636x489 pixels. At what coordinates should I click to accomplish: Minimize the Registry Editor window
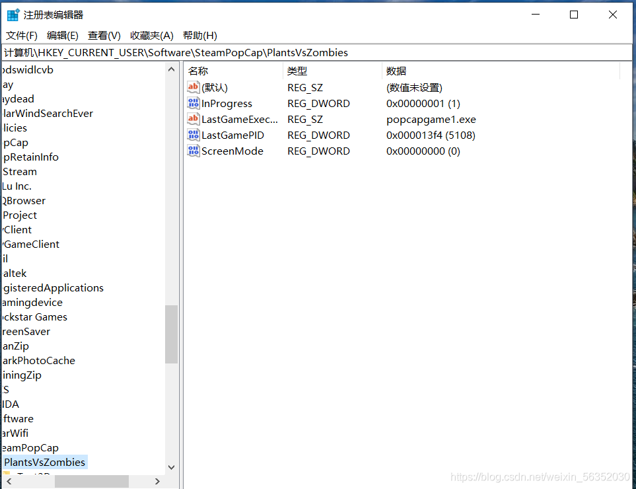536,15
